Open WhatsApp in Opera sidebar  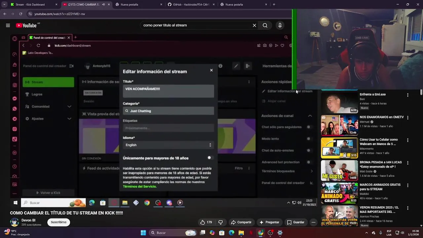[15, 109]
